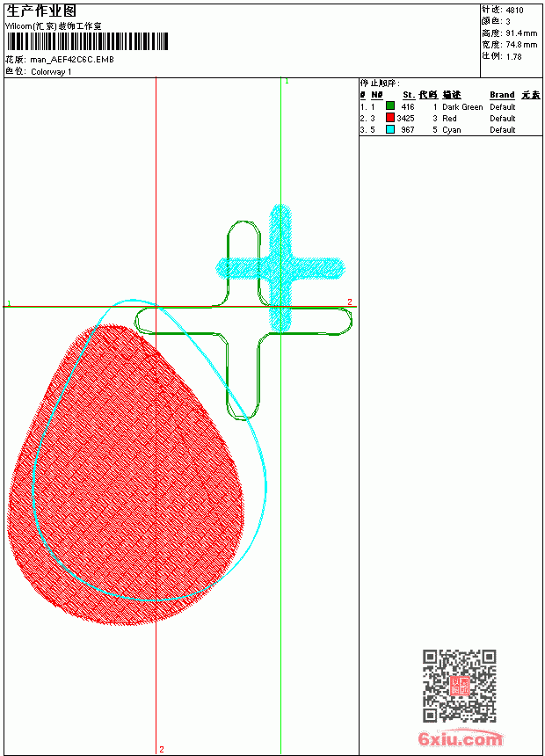
Task: Click the QR code image
Action: (x=460, y=686)
